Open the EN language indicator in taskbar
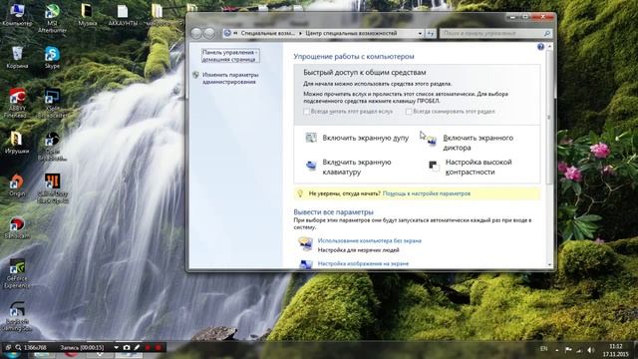 pyautogui.click(x=543, y=349)
